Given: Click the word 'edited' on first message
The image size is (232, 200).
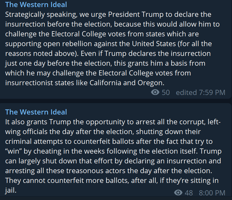Looking at the screenshot, I should point(186,93).
